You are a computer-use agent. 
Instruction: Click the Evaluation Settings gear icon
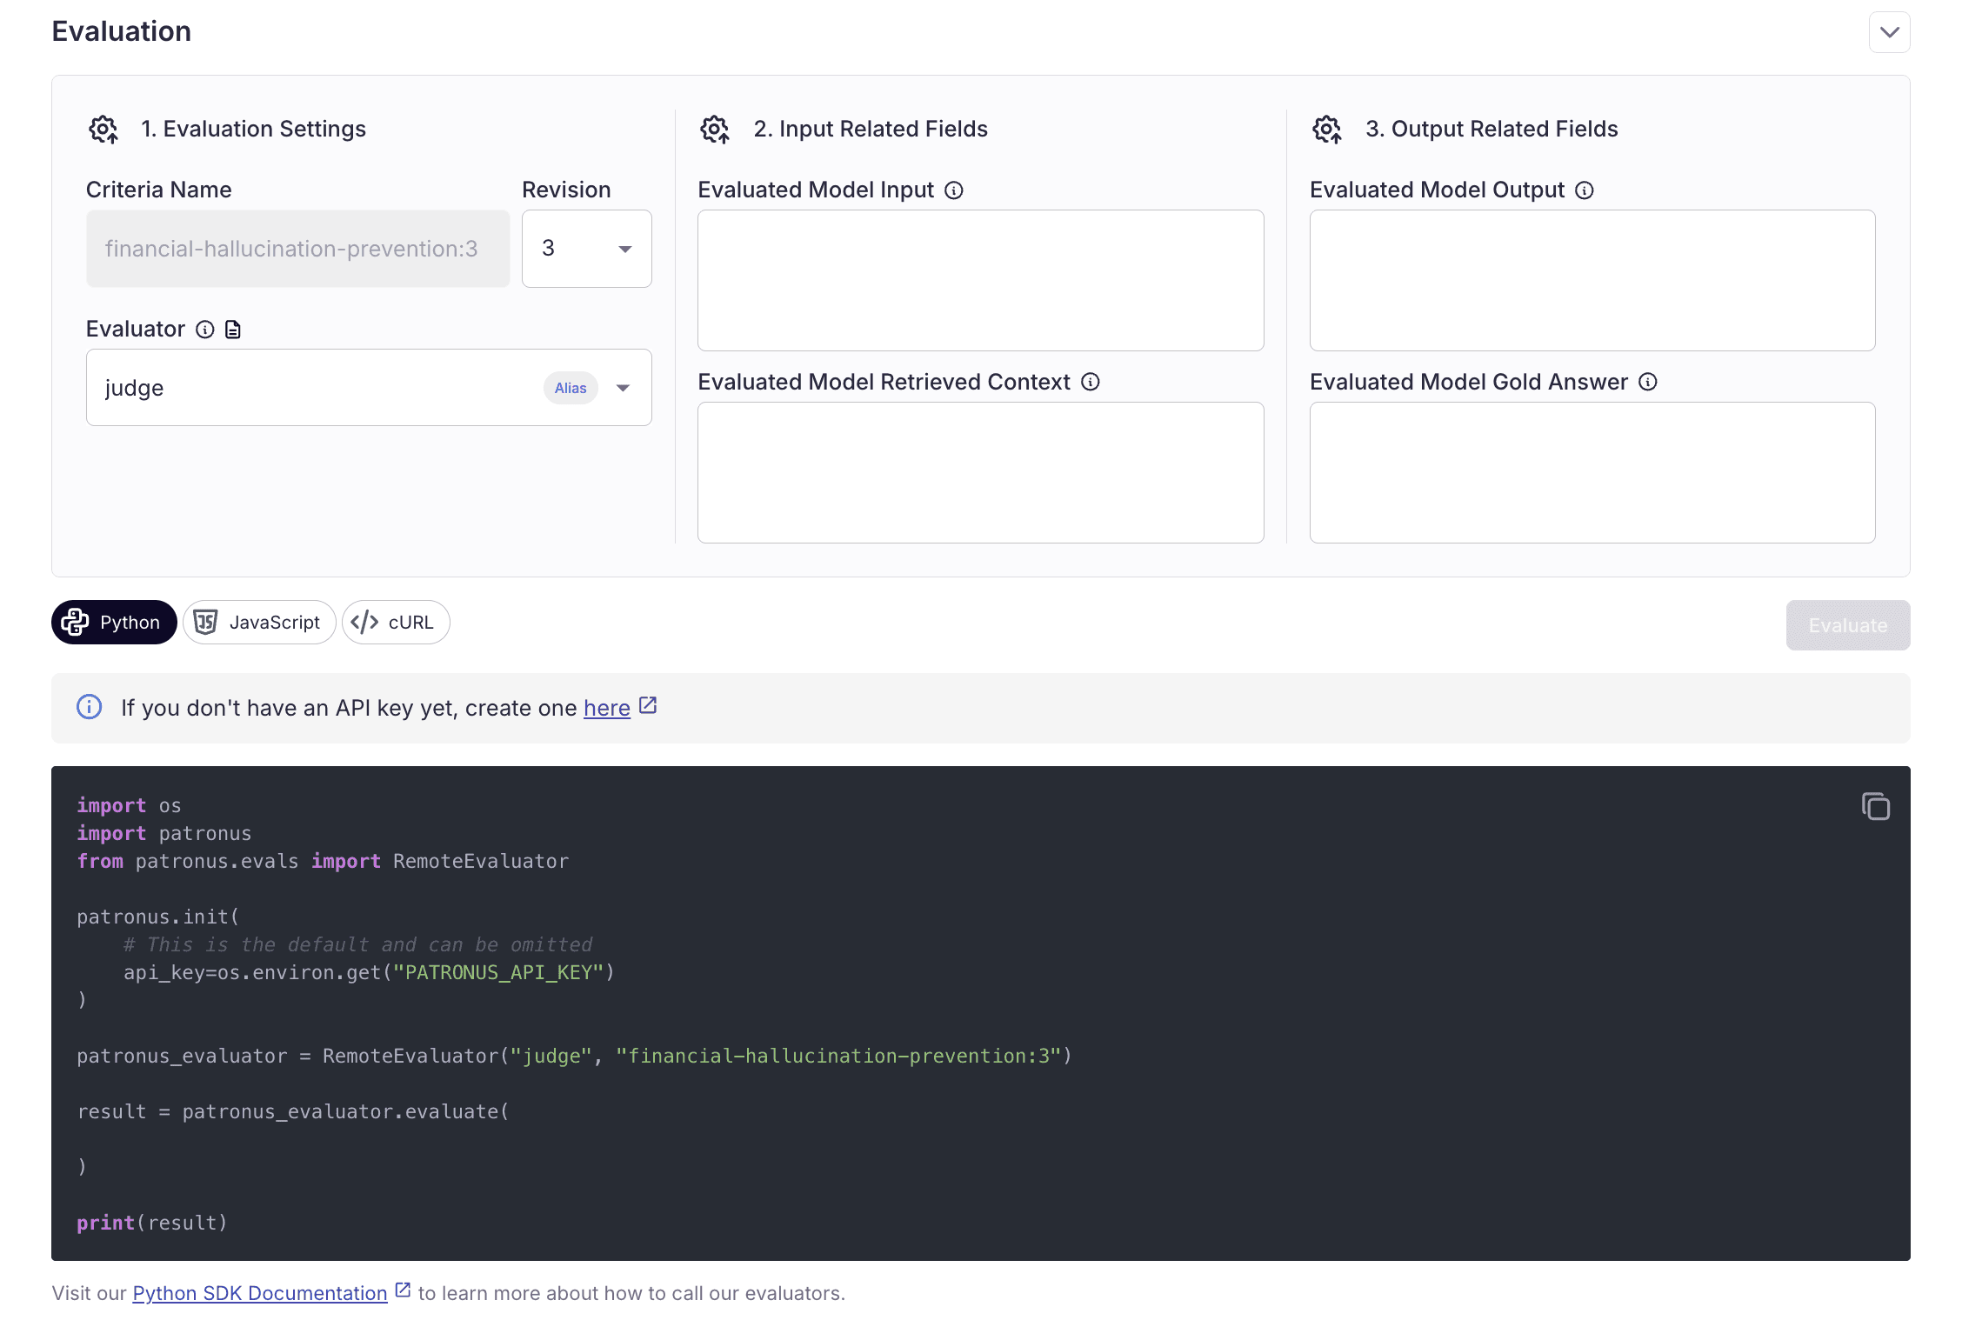[103, 129]
